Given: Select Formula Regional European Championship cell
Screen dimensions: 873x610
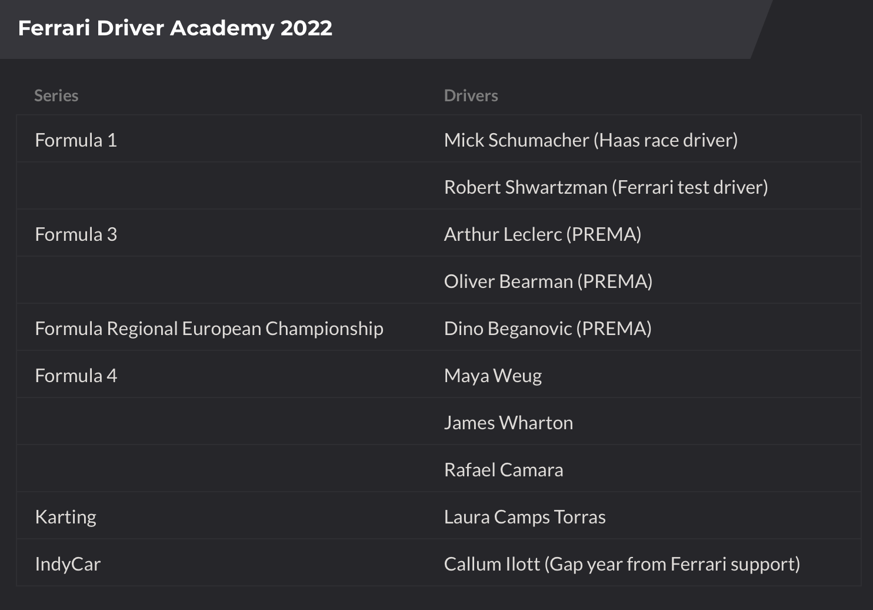Looking at the screenshot, I should (x=209, y=329).
